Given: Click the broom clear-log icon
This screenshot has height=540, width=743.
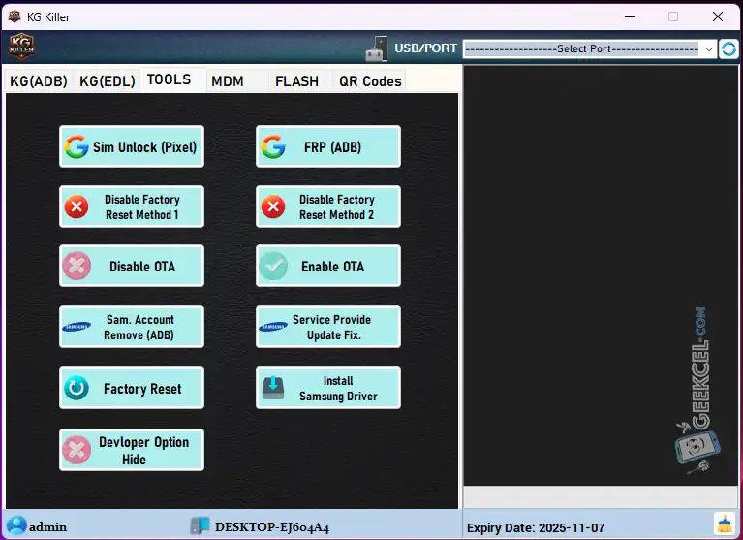Looking at the screenshot, I should click(x=725, y=524).
